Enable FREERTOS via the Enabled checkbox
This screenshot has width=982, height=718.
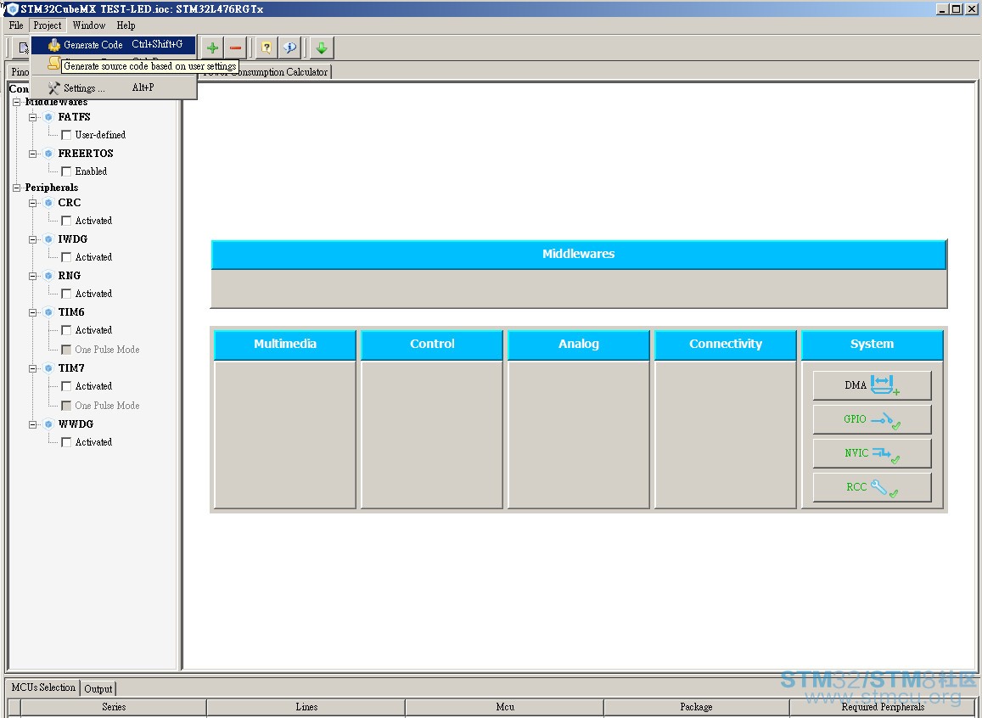point(66,171)
